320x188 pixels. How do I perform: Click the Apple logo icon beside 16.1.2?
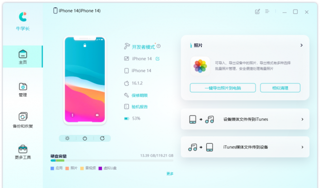coord(127,83)
